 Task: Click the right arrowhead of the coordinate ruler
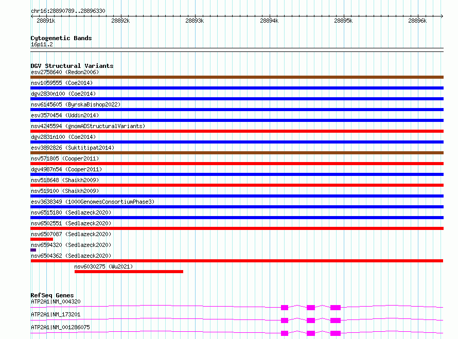click(442, 16)
